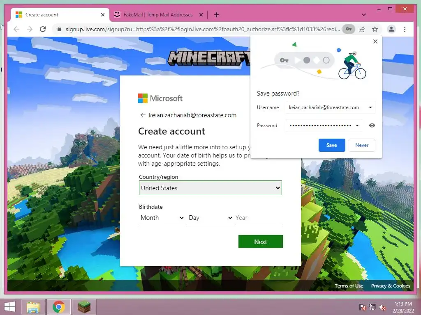Click the Action Center flag tray icon
Viewport: 421px width, 315px height.
point(362,307)
